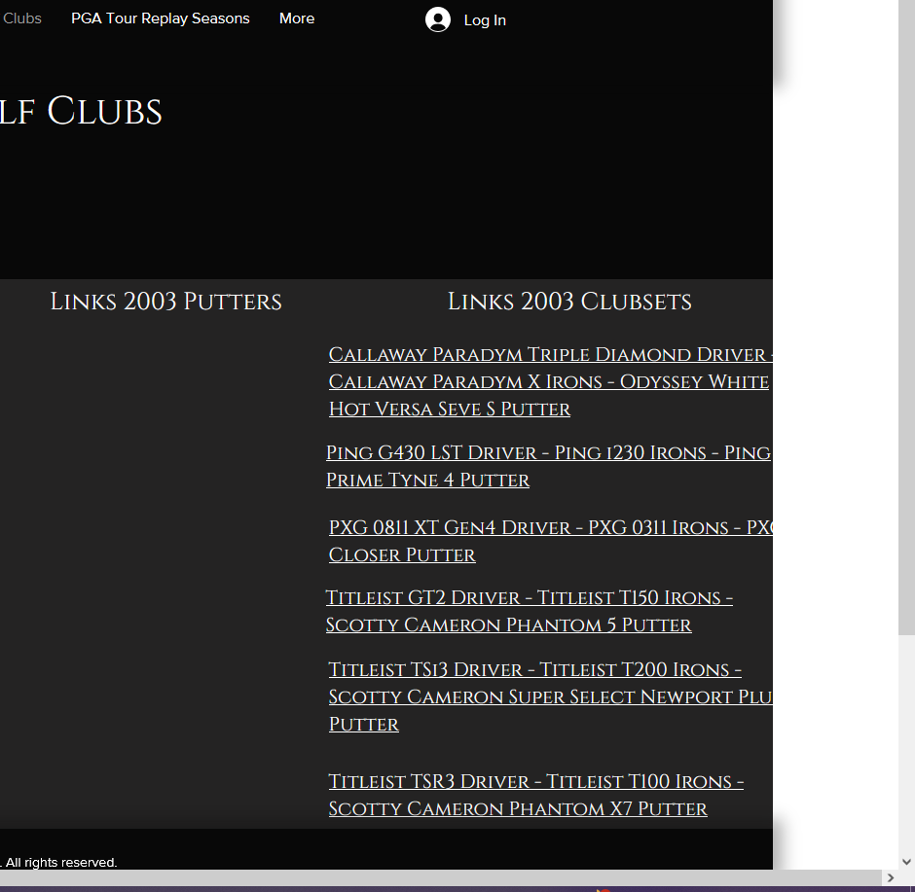This screenshot has width=915, height=892.
Task: Click the vertical scrollbar track below the thumb
Action: (906, 749)
